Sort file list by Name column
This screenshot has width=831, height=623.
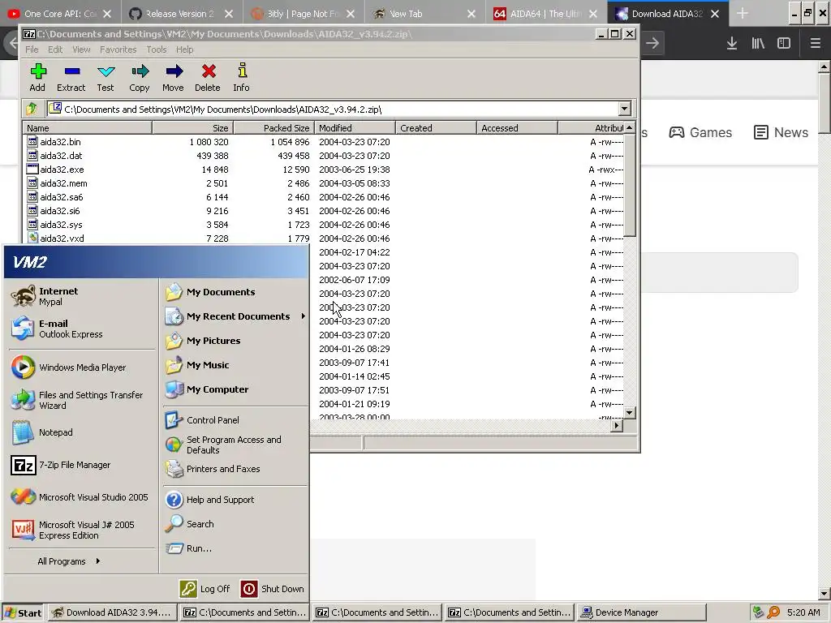pos(88,127)
